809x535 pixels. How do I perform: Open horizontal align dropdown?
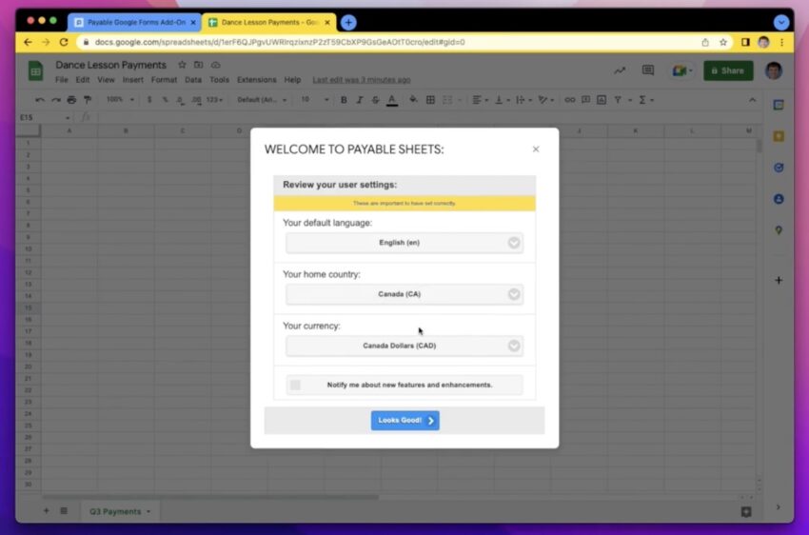(x=481, y=100)
